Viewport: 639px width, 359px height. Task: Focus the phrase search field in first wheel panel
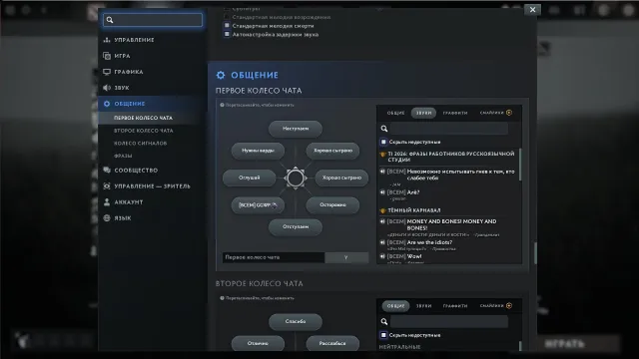[448, 129]
